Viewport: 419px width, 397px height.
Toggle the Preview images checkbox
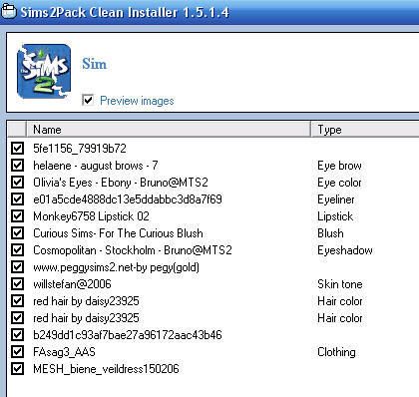pyautogui.click(x=88, y=100)
